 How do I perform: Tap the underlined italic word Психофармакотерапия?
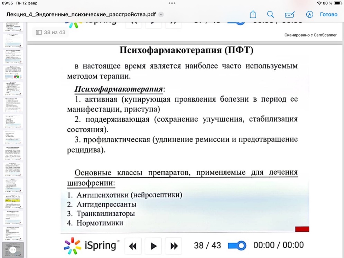tap(119, 89)
